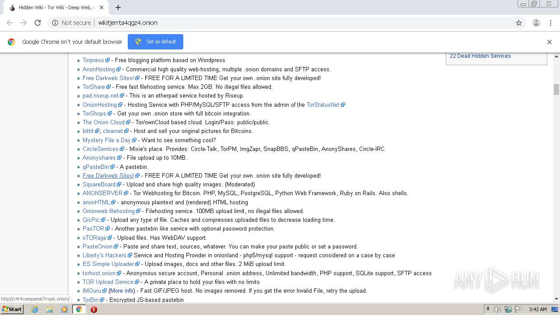Screen dimensions: 560x315
Task: Open a new browser tab
Action: point(118,7)
